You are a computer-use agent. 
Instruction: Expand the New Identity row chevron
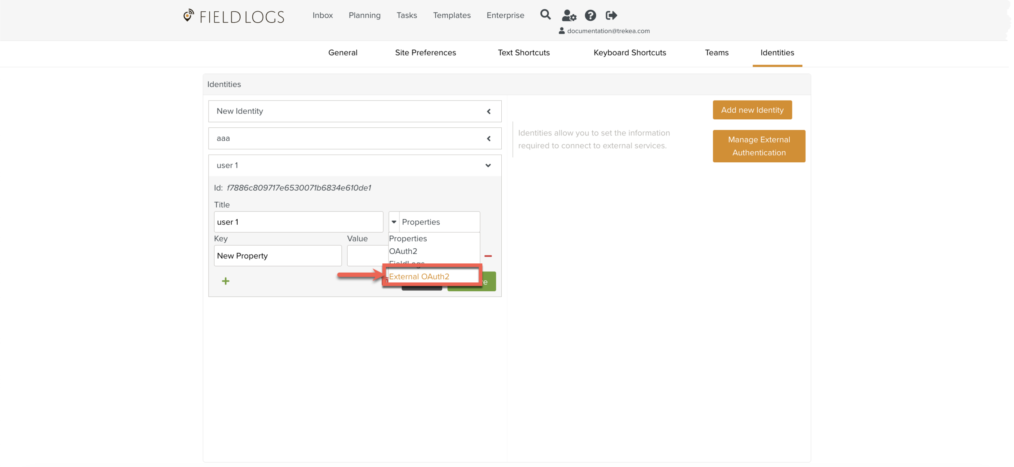[x=489, y=111]
